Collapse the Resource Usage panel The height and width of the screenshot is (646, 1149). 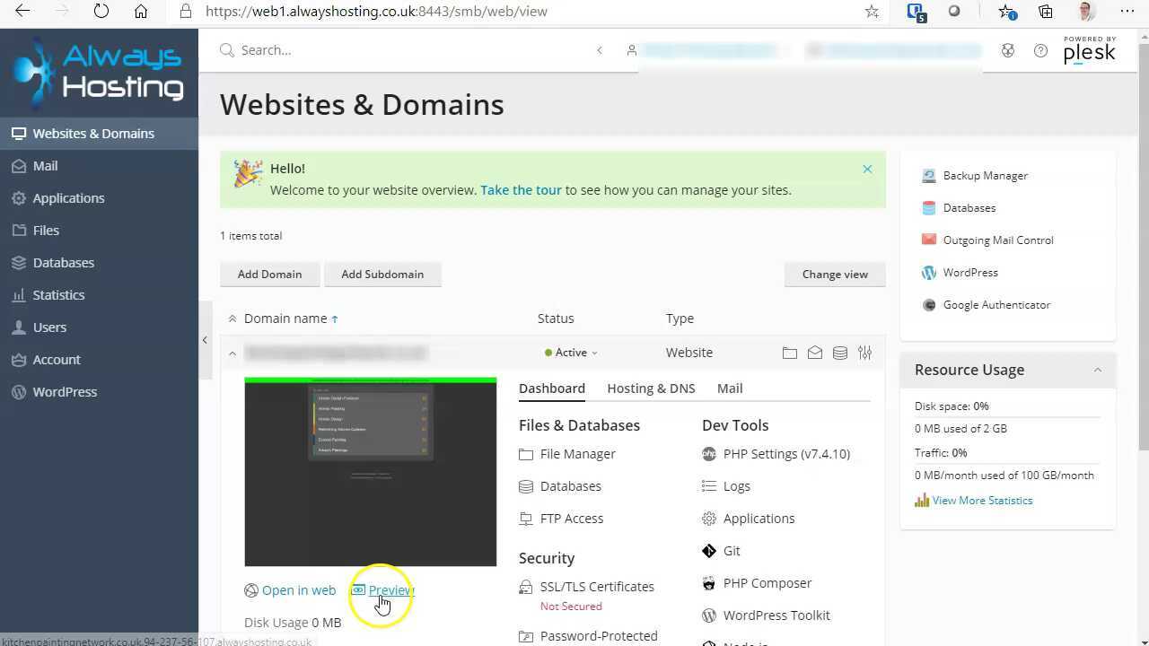[1097, 370]
